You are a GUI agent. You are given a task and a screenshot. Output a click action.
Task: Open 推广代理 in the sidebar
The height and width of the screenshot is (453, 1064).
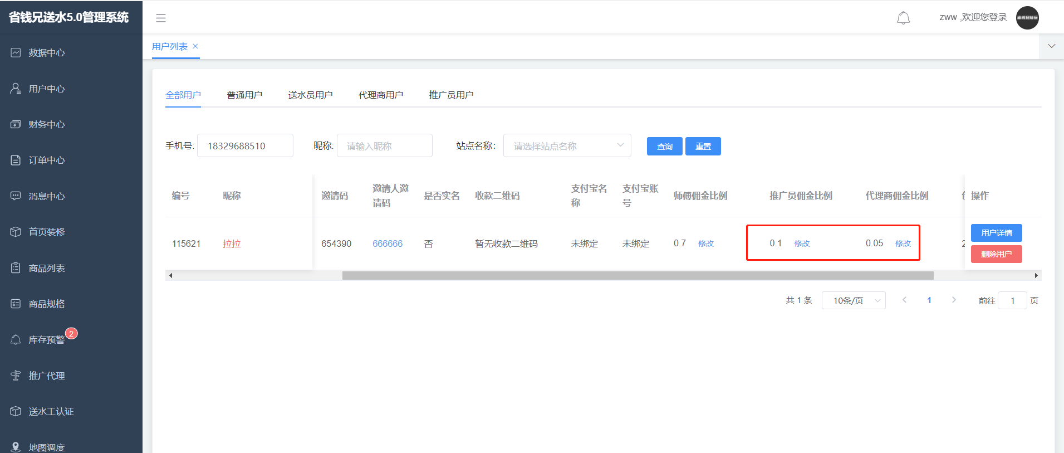pos(47,376)
